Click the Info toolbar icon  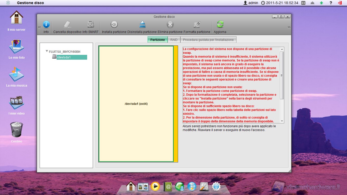(46, 25)
